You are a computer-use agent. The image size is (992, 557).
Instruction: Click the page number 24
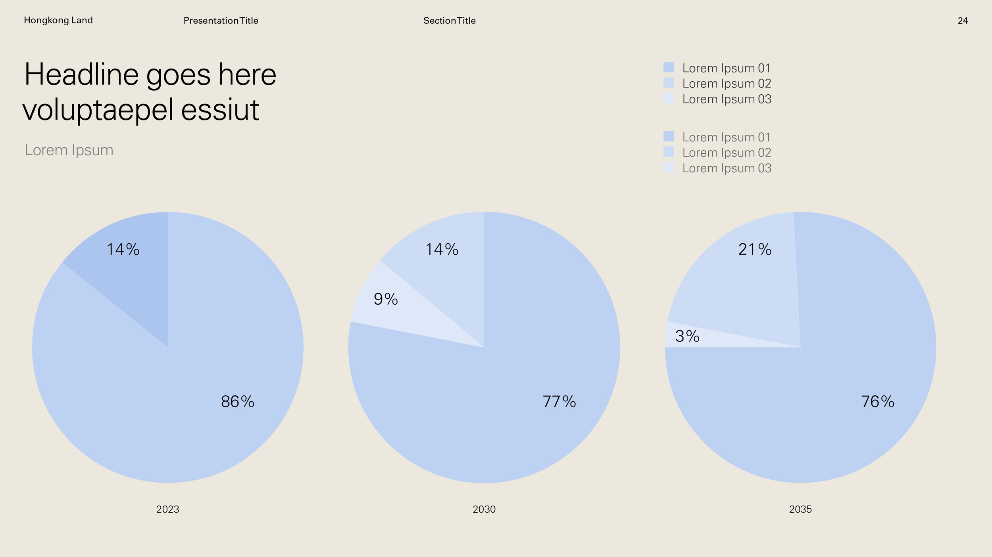[963, 21]
